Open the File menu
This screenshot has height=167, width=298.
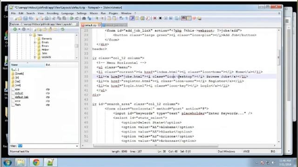click(x=14, y=13)
